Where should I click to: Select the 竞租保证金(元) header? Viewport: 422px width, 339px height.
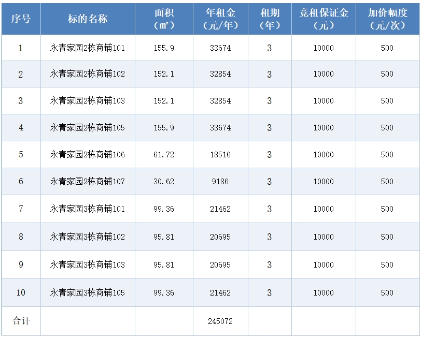(323, 19)
